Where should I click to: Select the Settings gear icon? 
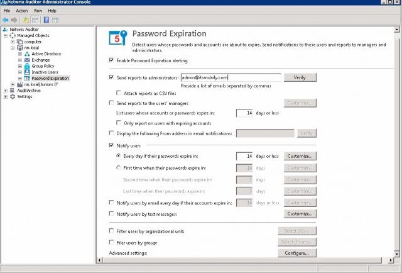pyautogui.click(x=13, y=97)
